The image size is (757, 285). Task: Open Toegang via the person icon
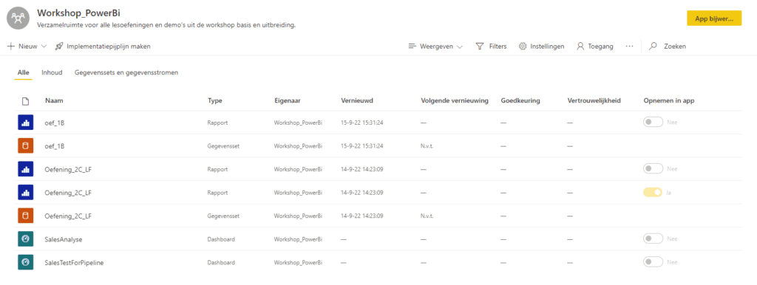(580, 47)
